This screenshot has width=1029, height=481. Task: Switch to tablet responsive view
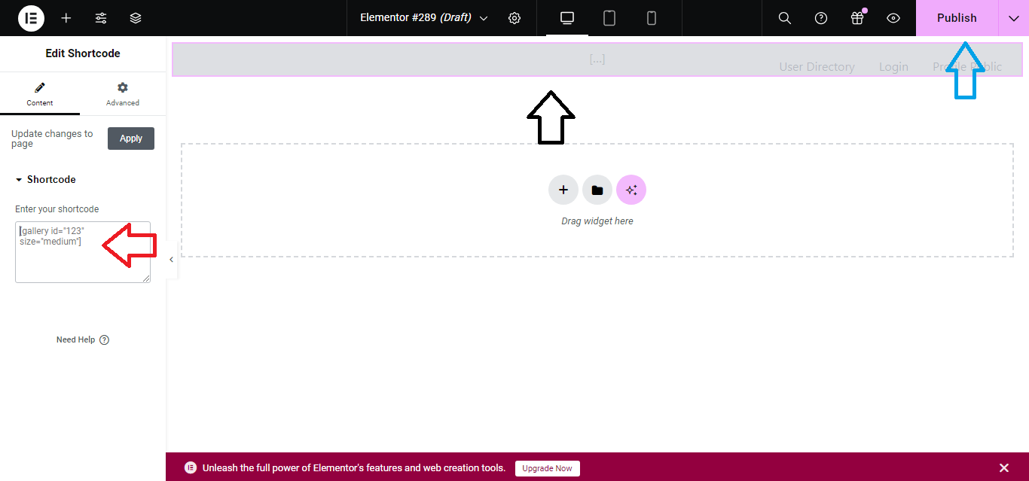609,18
